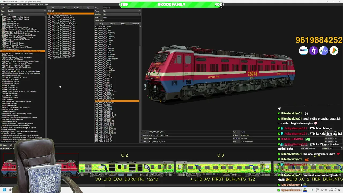Select 12626 Kerala Express consist

[x=23, y=86]
